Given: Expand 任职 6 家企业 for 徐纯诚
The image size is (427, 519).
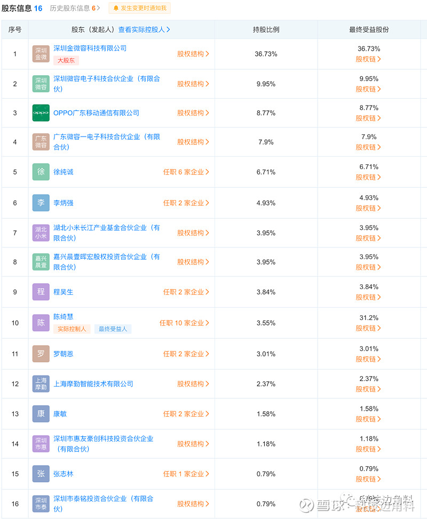Looking at the screenshot, I should [186, 172].
